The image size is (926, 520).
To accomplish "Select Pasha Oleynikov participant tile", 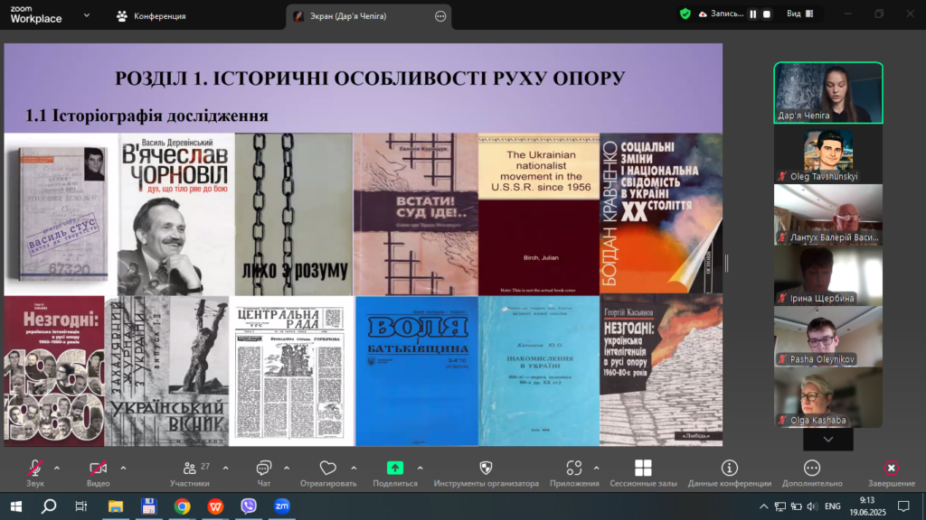I will [x=828, y=336].
